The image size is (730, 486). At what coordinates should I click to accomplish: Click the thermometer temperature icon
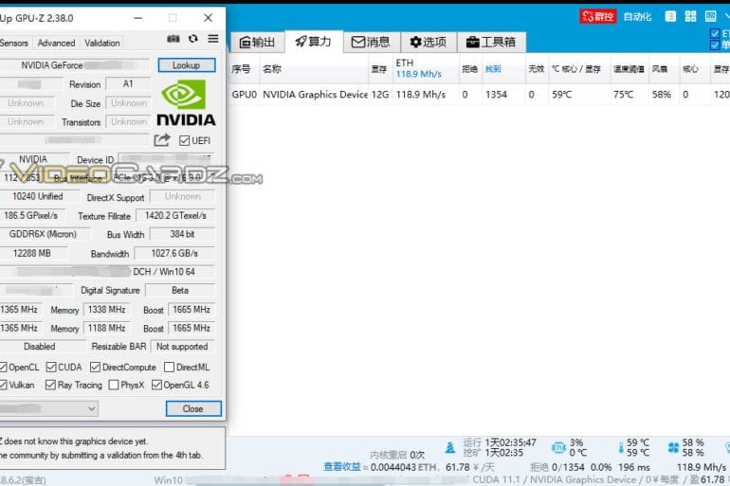621,447
